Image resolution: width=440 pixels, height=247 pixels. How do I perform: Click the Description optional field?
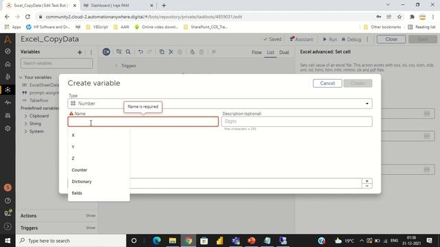point(297,121)
